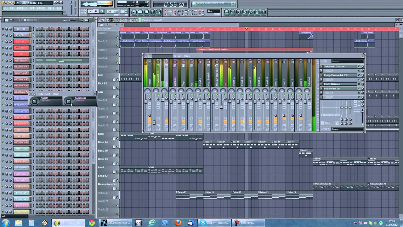This screenshot has height=227, width=403.
Task: Open the Fruity Balance plugin
Action: pyautogui.click(x=340, y=84)
